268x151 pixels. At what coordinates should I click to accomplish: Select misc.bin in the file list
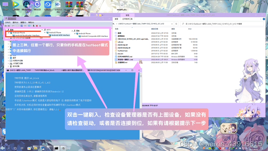point(157,54)
